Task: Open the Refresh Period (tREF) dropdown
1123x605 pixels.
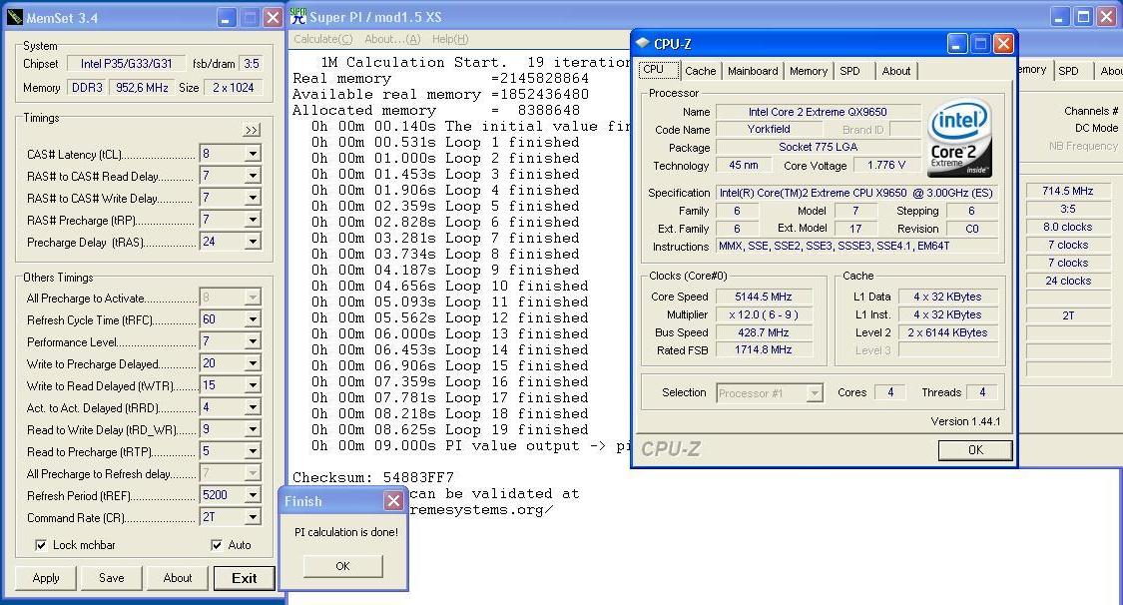Action: (x=253, y=495)
